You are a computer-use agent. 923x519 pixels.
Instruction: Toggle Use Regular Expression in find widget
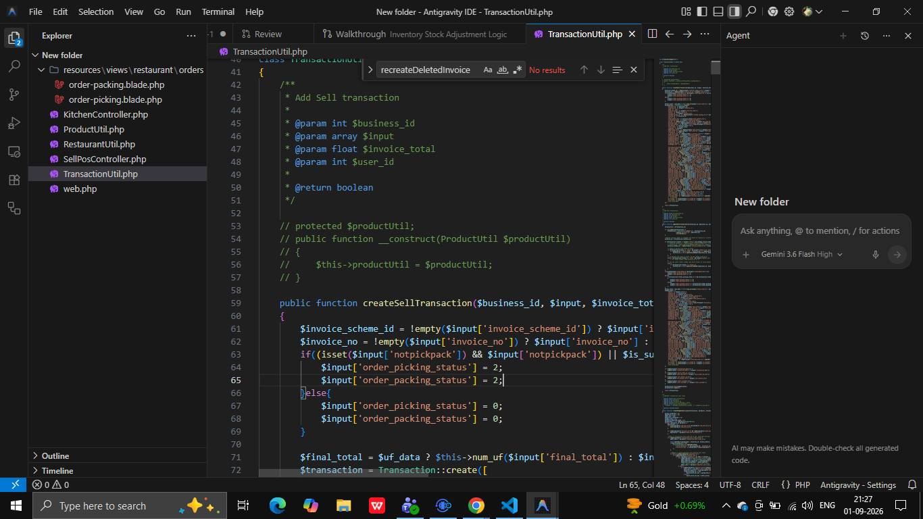coord(518,70)
